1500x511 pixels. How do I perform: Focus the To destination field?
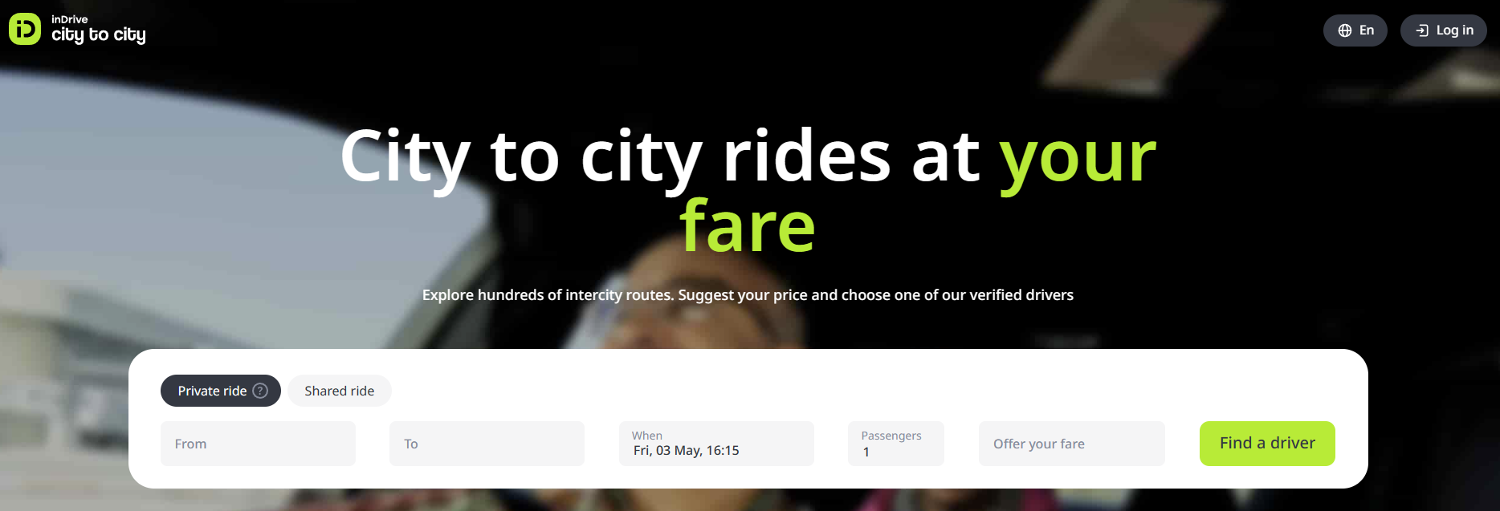487,444
